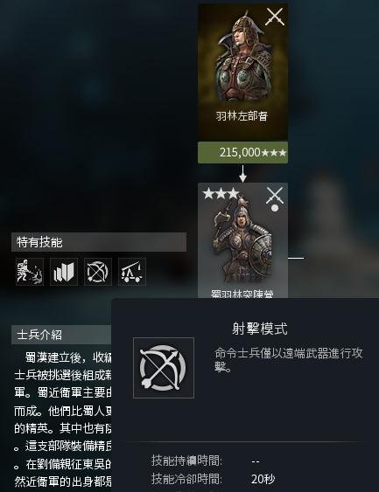
Task: Select the kneeling soldier charge skill icon
Action: (30, 272)
